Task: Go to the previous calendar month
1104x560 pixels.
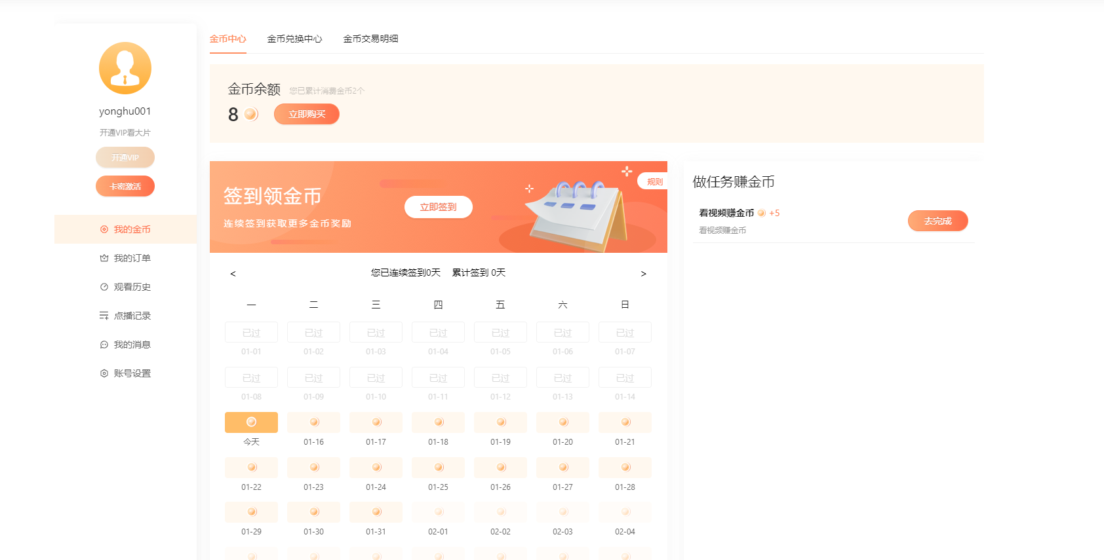Action: coord(233,274)
